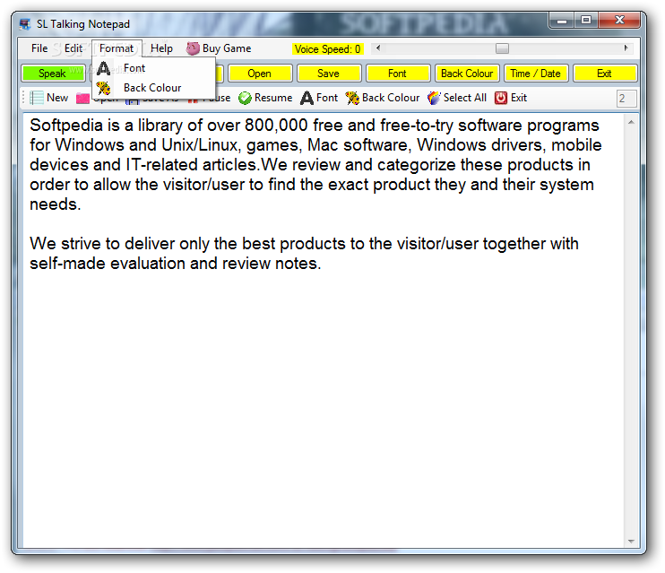665x573 pixels.
Task: Click the Select All icon
Action: [x=435, y=98]
